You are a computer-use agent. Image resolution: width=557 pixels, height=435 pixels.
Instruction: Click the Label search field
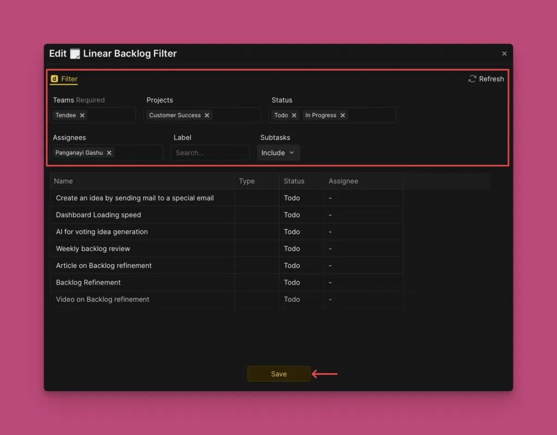click(x=210, y=153)
